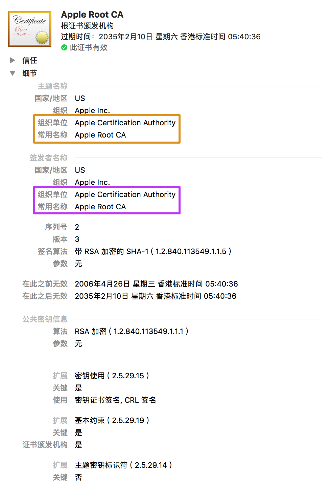Screen dimensions: 330x484
Task: Click the 签发者名称 section header
Action: [48, 158]
